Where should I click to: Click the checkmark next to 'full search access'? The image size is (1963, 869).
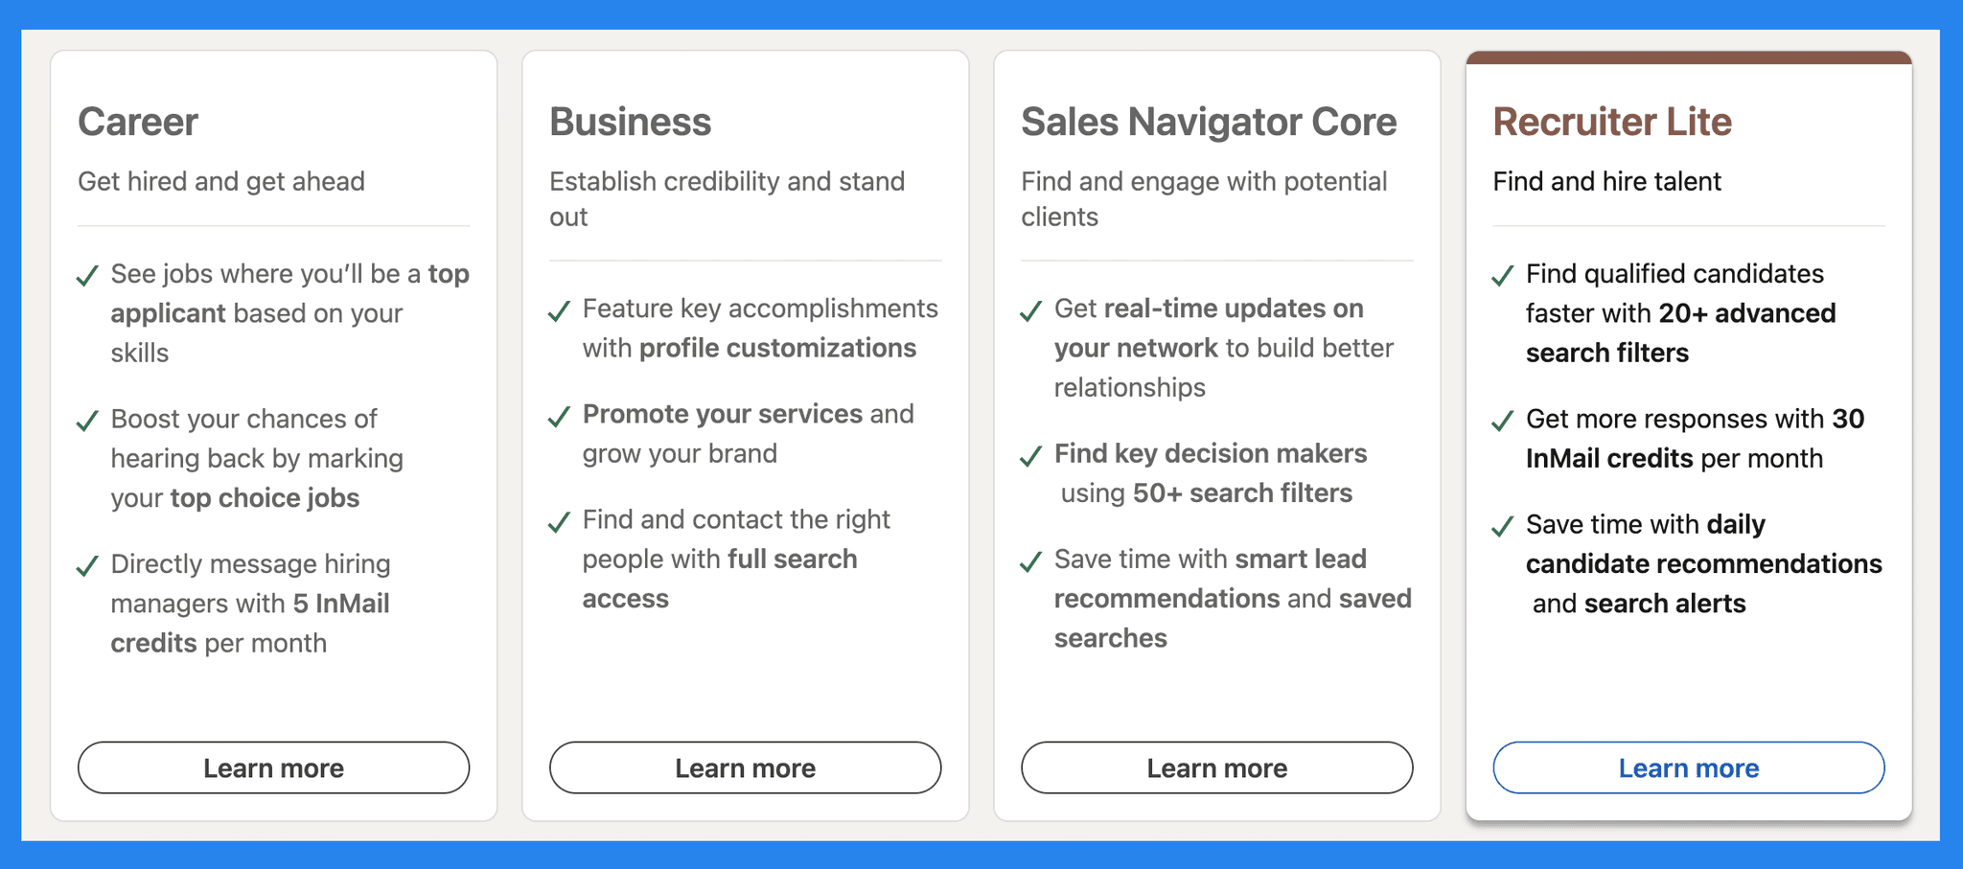click(x=559, y=520)
